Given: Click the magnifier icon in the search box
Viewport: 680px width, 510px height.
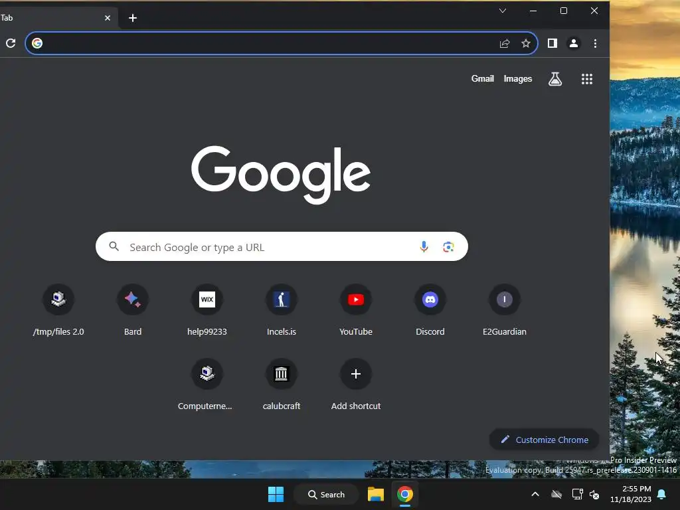Looking at the screenshot, I should tap(114, 246).
